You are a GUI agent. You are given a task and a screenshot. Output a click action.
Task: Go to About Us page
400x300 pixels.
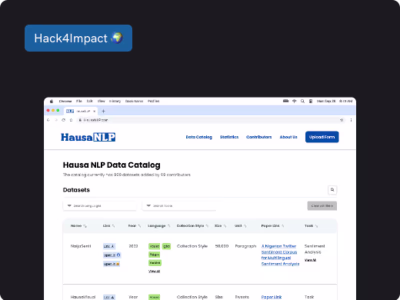tap(288, 137)
